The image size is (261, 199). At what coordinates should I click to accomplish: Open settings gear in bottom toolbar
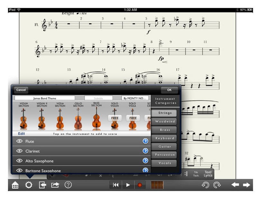[29, 185]
